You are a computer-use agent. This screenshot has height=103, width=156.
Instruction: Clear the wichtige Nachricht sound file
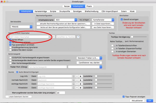pyautogui.click(x=77, y=84)
